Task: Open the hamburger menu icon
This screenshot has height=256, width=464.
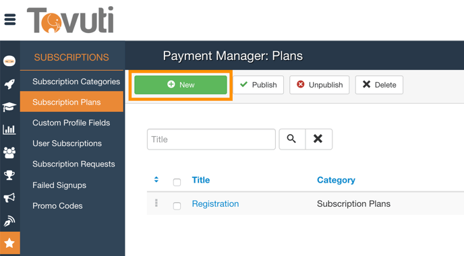Action: (x=9, y=20)
